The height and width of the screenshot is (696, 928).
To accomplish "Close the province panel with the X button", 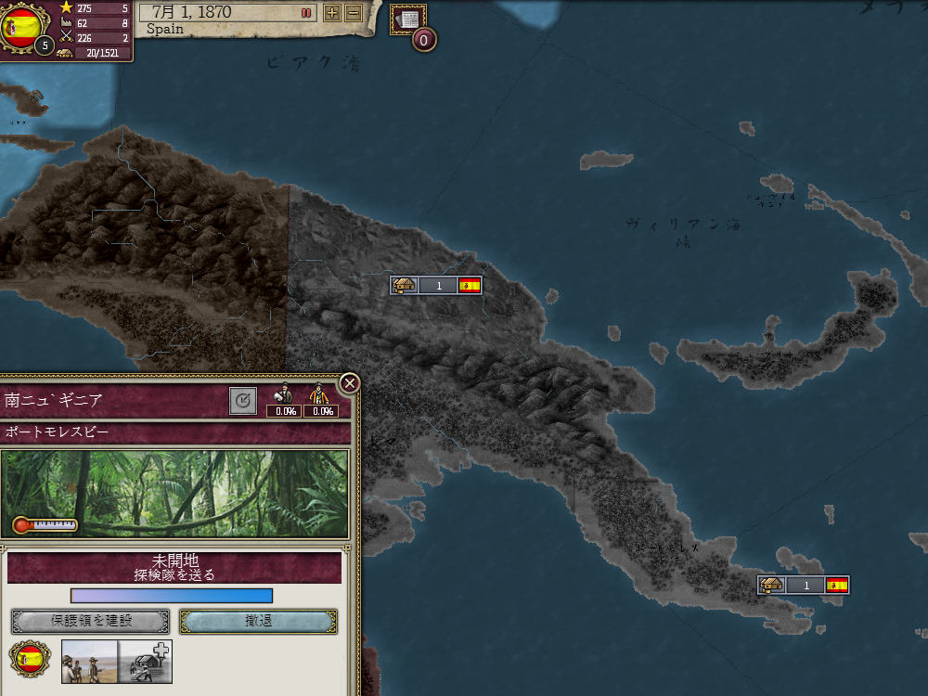I will tap(350, 383).
